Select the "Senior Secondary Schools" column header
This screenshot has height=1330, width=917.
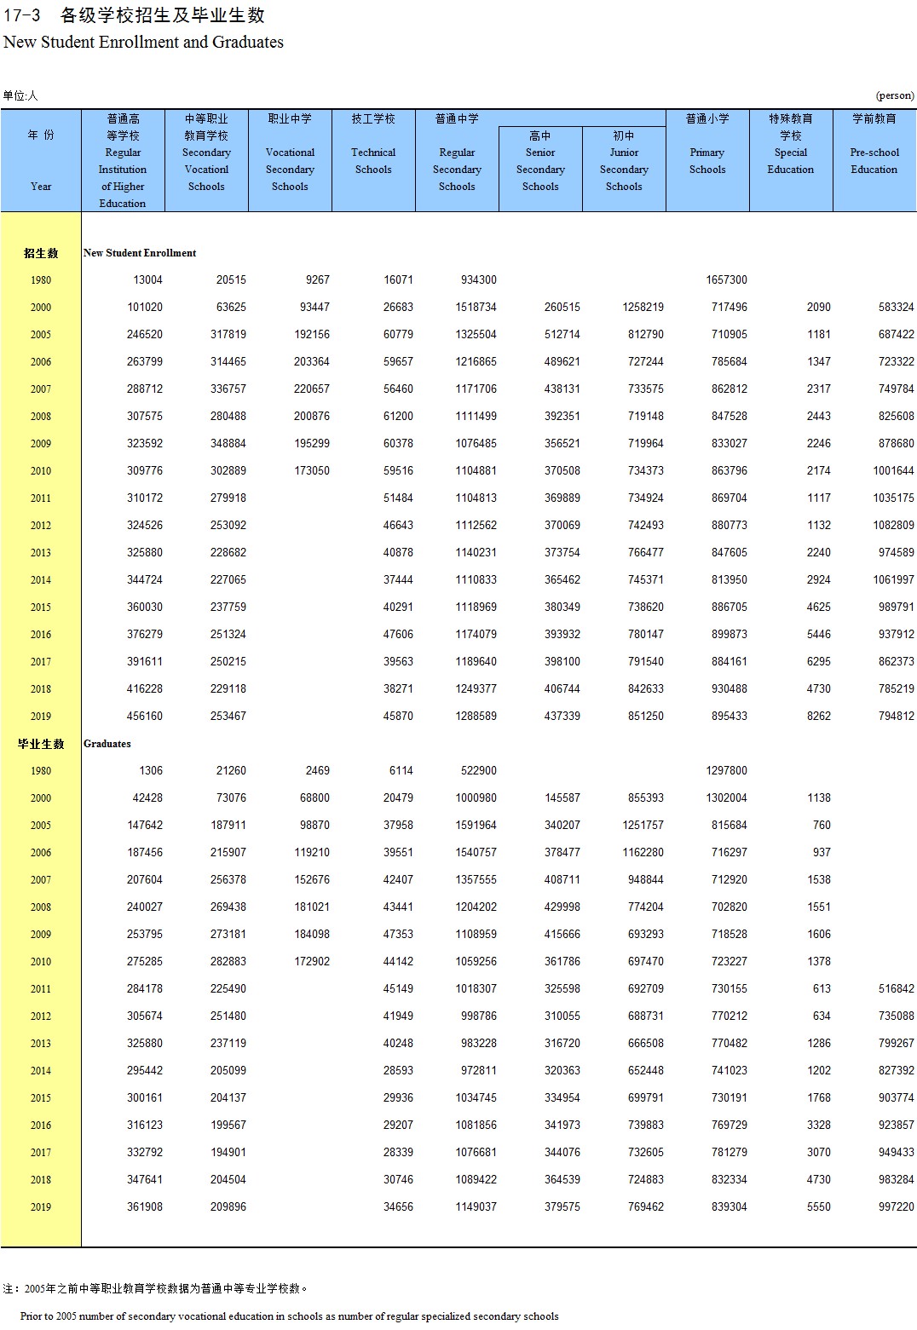click(x=540, y=169)
